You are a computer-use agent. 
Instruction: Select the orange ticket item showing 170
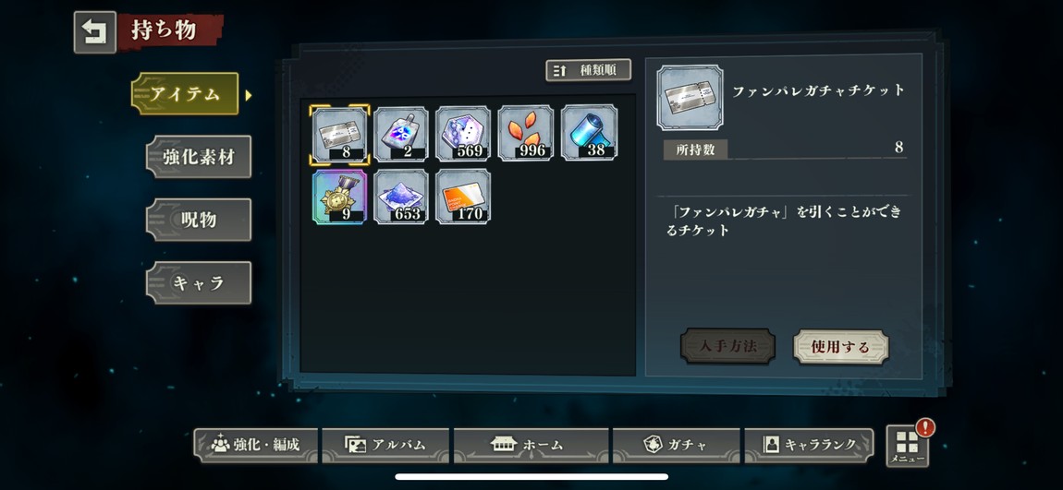tap(464, 197)
